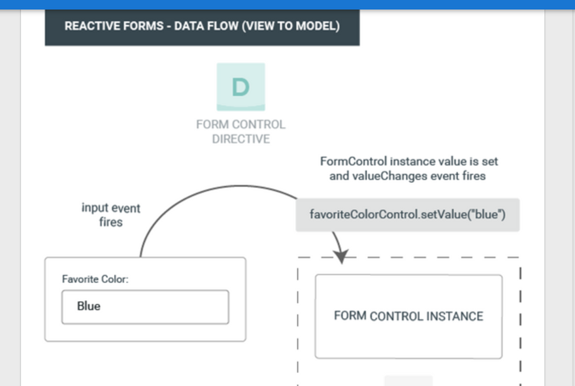Click the "input event fires" label
The height and width of the screenshot is (386, 575).
[110, 215]
